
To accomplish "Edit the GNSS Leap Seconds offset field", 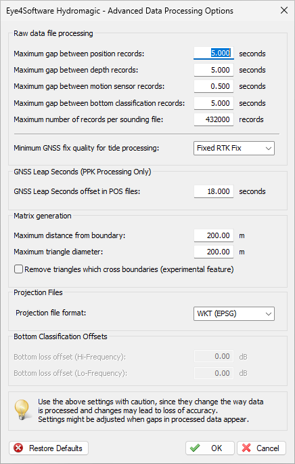I will click(214, 191).
